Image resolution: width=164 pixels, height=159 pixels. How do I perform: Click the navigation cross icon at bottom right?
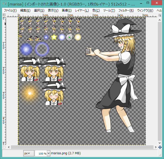[x=160, y=147]
